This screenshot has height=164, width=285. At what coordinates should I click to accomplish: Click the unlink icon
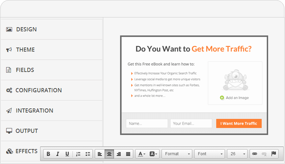click(x=264, y=154)
